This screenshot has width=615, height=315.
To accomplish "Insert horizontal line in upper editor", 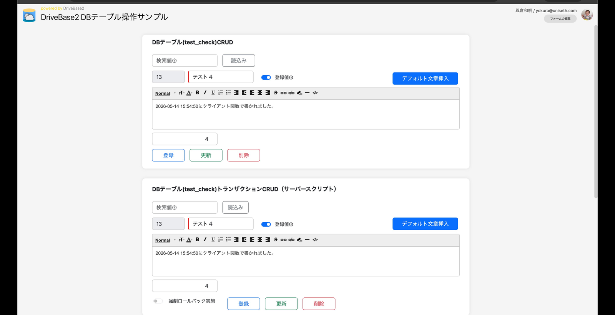I will coord(307,92).
